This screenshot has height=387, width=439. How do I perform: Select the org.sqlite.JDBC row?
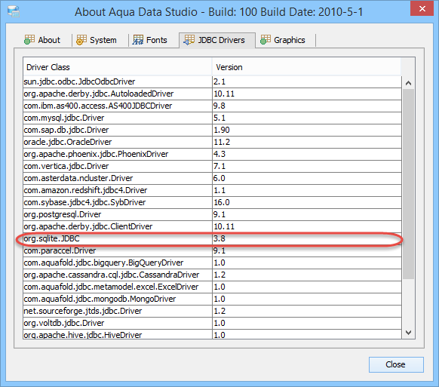(x=213, y=238)
